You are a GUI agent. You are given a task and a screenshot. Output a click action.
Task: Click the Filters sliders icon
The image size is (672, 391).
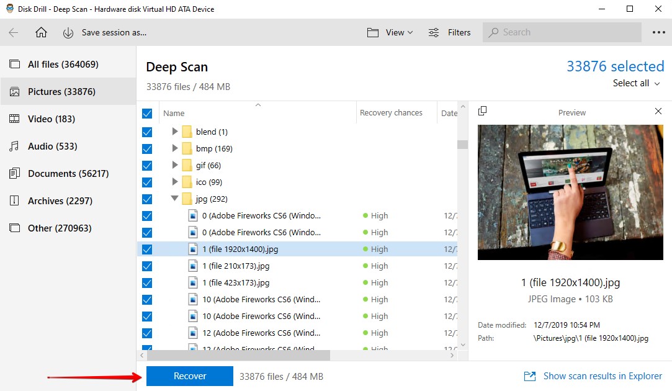(434, 32)
